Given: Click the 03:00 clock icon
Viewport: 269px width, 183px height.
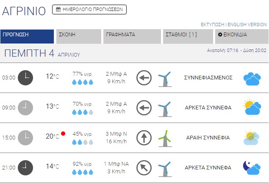Looking at the screenshot, I should (x=25, y=78).
